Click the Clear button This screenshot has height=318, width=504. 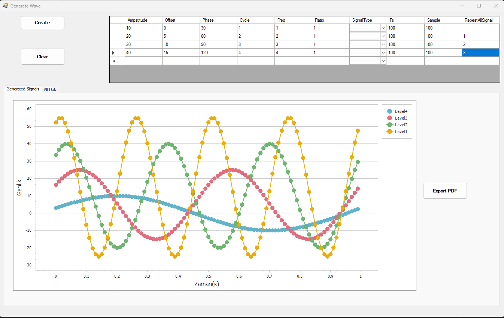click(42, 56)
